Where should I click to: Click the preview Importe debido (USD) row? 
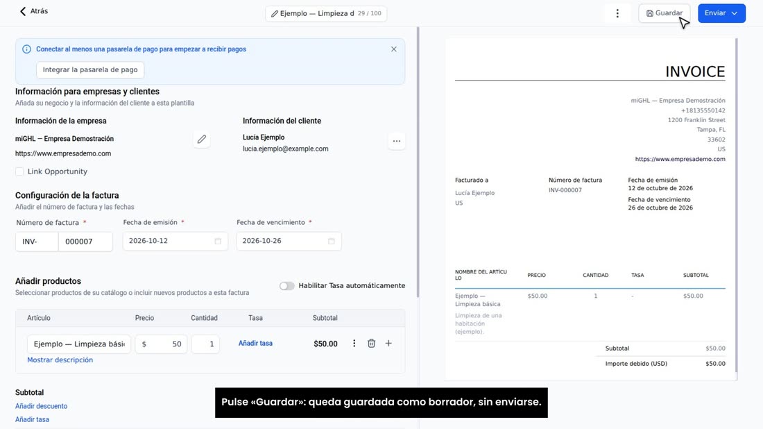point(665,364)
